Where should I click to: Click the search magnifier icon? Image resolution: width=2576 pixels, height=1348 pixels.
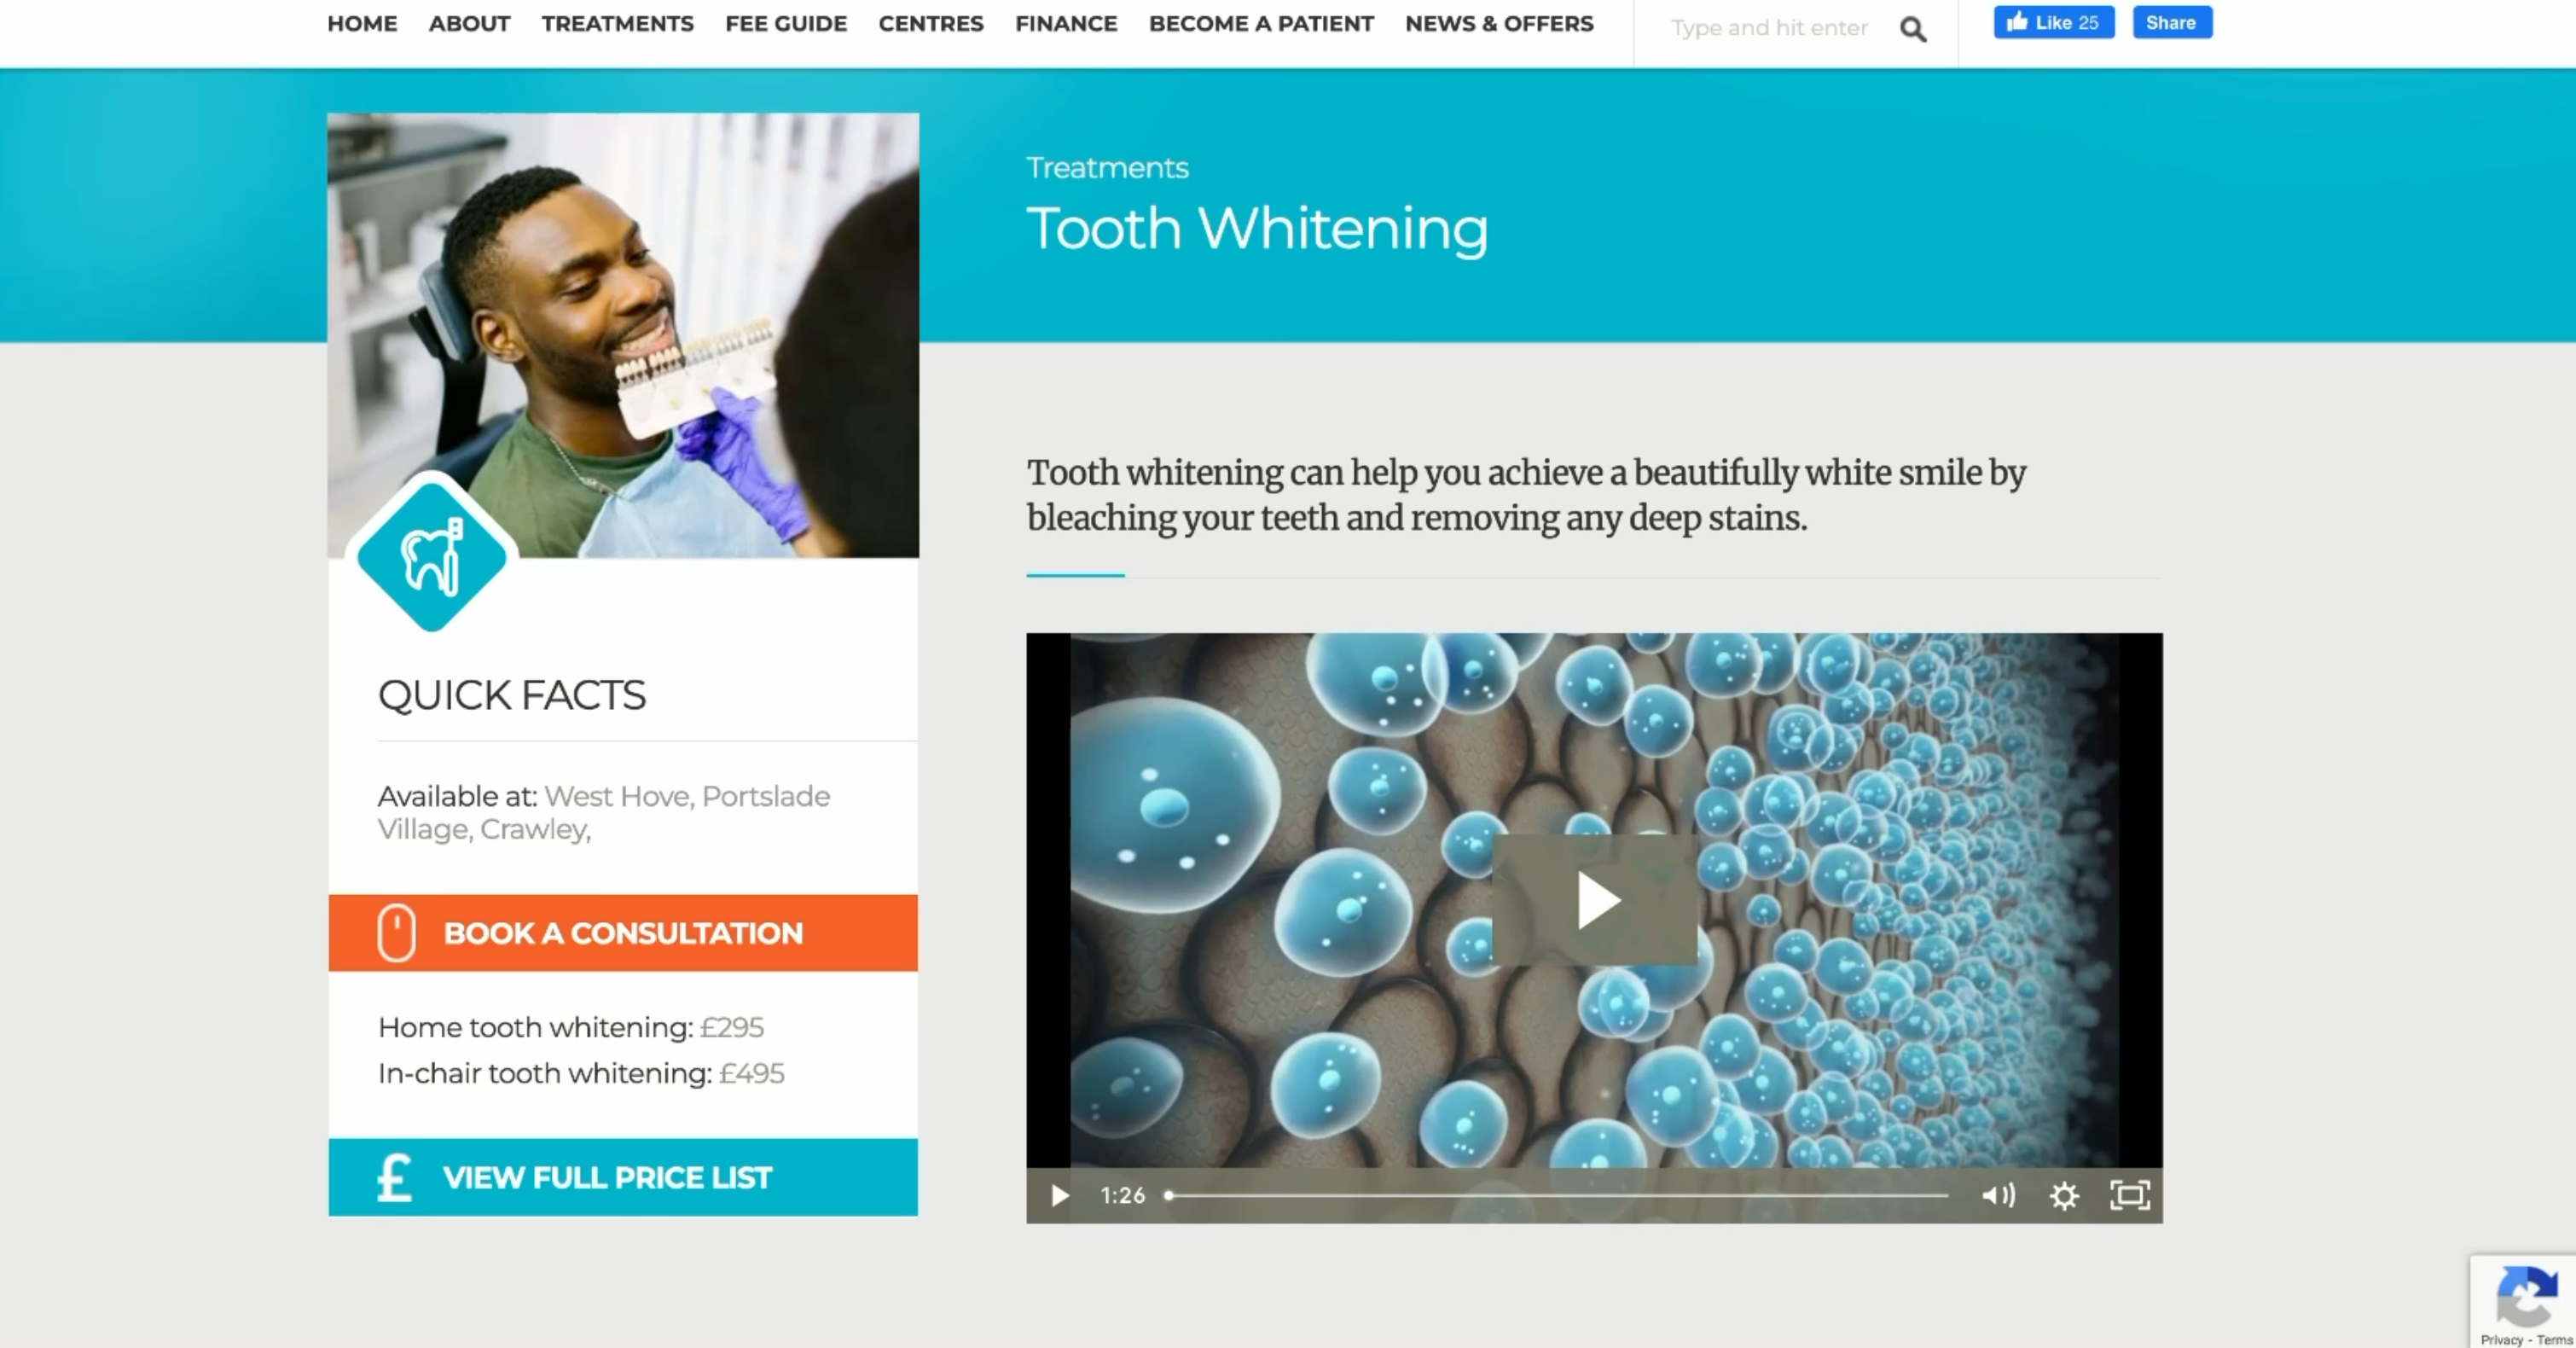pyautogui.click(x=1913, y=29)
